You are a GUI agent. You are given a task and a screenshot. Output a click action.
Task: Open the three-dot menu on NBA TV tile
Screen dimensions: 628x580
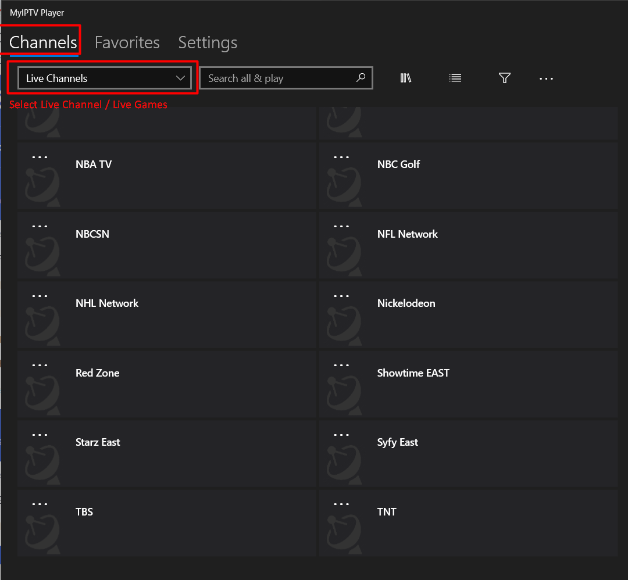coord(40,157)
